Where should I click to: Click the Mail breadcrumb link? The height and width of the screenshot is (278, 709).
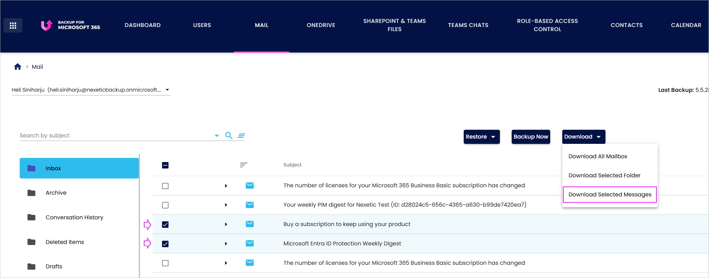pyautogui.click(x=37, y=67)
